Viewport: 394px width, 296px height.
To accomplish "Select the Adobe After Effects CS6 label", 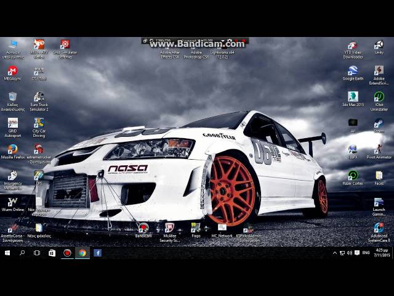I will coord(170,55).
